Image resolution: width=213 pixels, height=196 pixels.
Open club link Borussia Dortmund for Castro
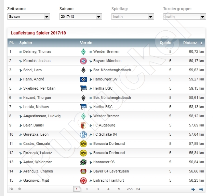click(109, 144)
